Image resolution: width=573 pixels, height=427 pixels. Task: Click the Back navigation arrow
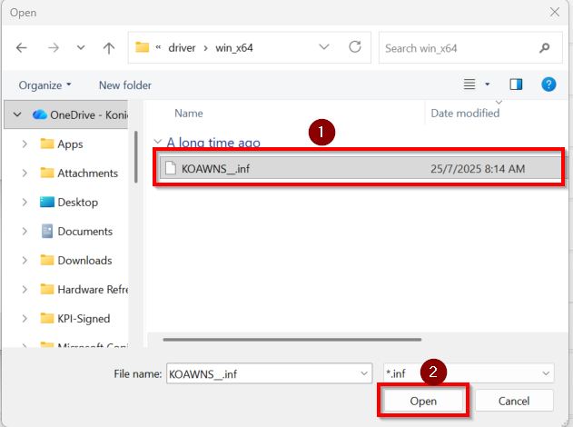coord(22,48)
